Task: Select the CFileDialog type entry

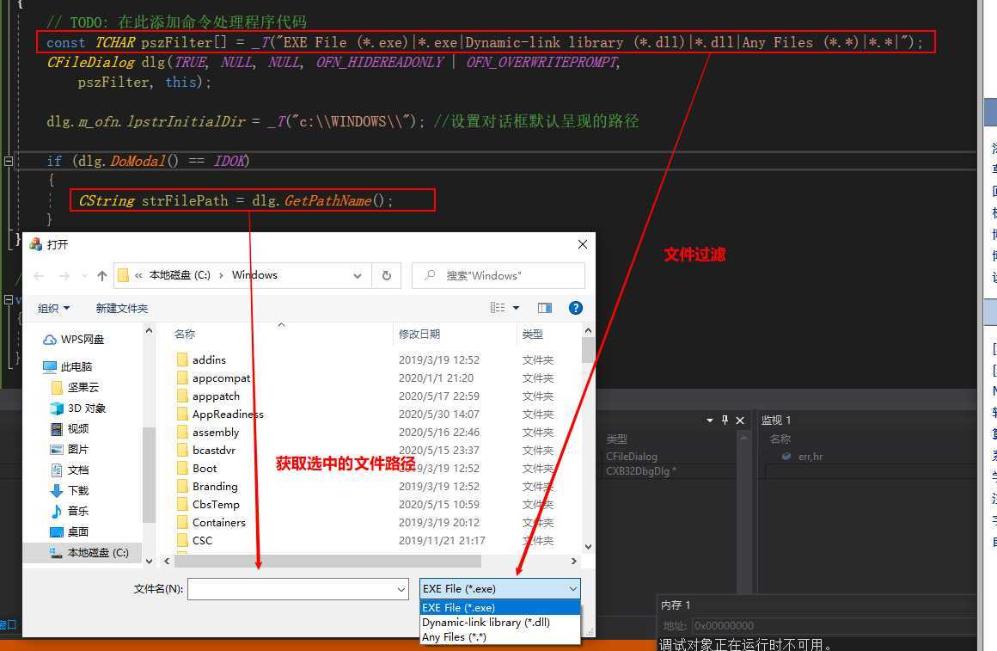Action: pyautogui.click(x=632, y=457)
